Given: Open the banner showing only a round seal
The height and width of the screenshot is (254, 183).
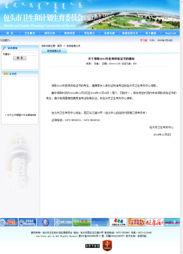Looking at the screenshot, I should click(45, 222).
